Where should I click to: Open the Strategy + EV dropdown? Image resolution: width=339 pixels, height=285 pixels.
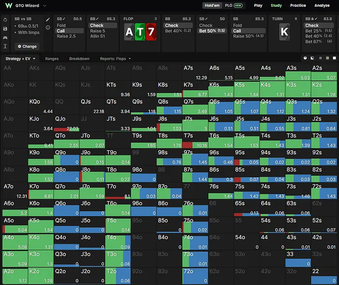pyautogui.click(x=20, y=59)
